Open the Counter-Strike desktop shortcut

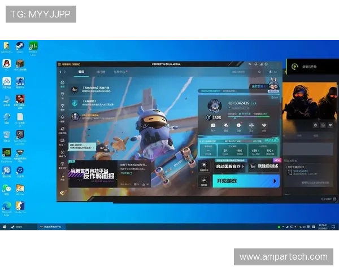coord(20,208)
